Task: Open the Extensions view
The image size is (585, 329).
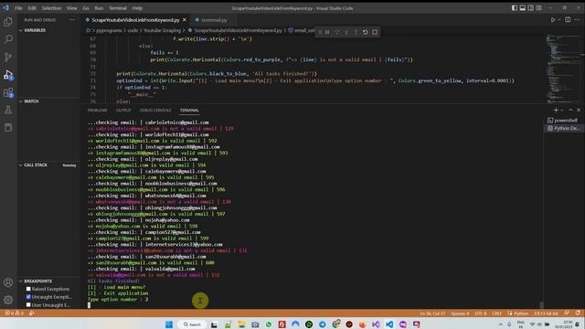Action: click(8, 92)
